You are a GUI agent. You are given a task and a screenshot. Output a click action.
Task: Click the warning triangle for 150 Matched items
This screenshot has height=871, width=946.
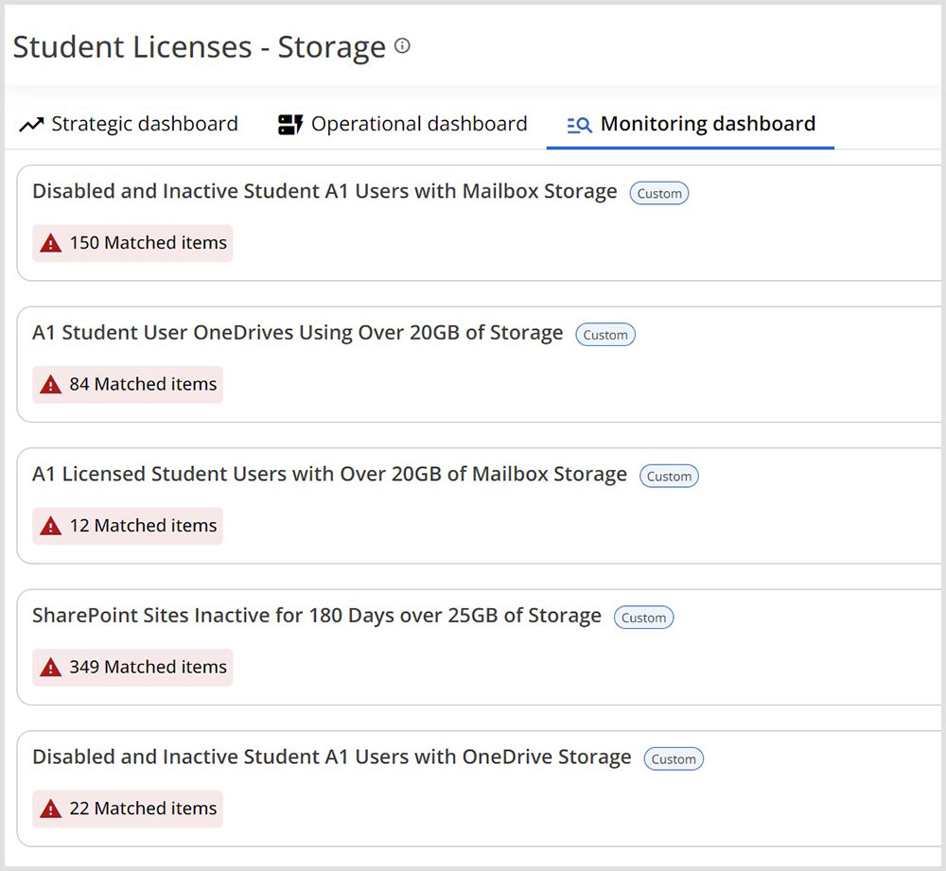tap(52, 242)
